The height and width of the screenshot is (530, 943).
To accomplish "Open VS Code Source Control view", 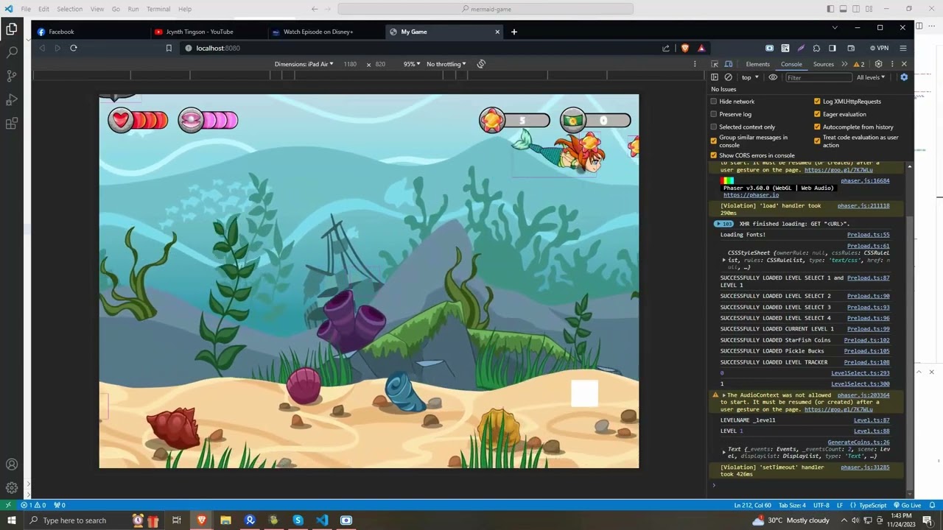I will tap(12, 76).
